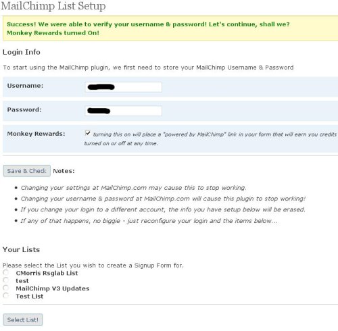Click the CMorris Rsglab List label
Image resolution: width=338 pixels, height=331 pixels.
(x=47, y=273)
